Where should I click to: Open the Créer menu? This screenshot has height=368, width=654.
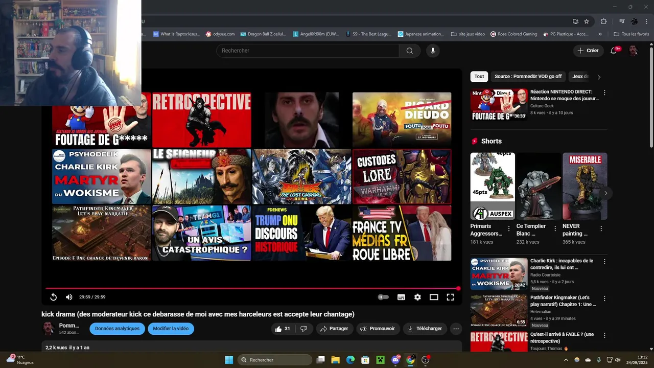coord(588,51)
